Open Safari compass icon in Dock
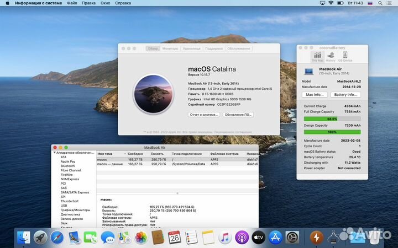Image resolution: width=398 pixels, height=248 pixels. (x=57, y=238)
